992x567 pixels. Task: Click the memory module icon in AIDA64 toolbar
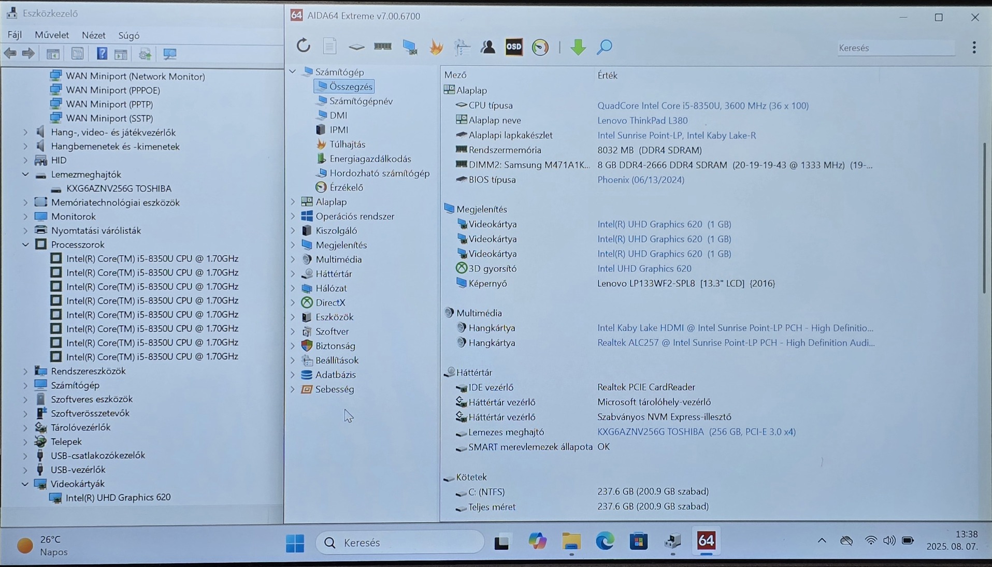[x=383, y=47]
